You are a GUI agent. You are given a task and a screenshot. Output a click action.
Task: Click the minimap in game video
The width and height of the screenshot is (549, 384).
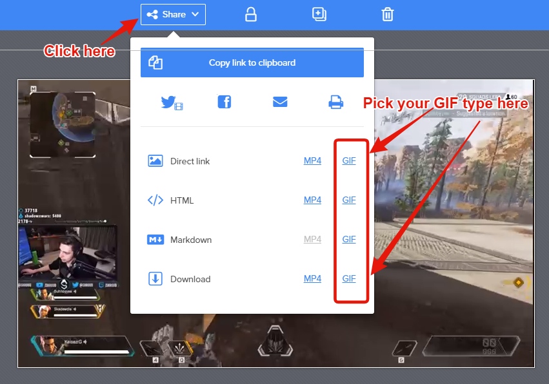tap(63, 124)
